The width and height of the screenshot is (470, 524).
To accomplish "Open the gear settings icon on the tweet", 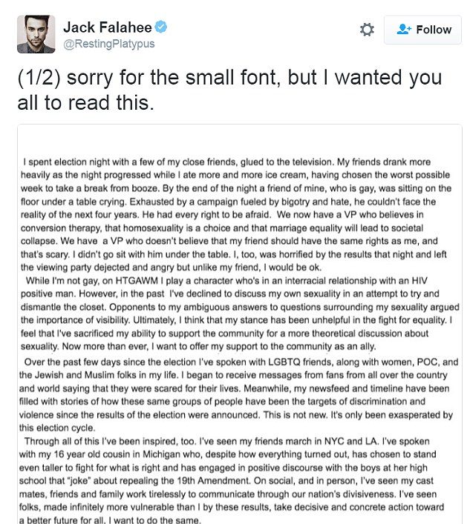I will tap(367, 30).
